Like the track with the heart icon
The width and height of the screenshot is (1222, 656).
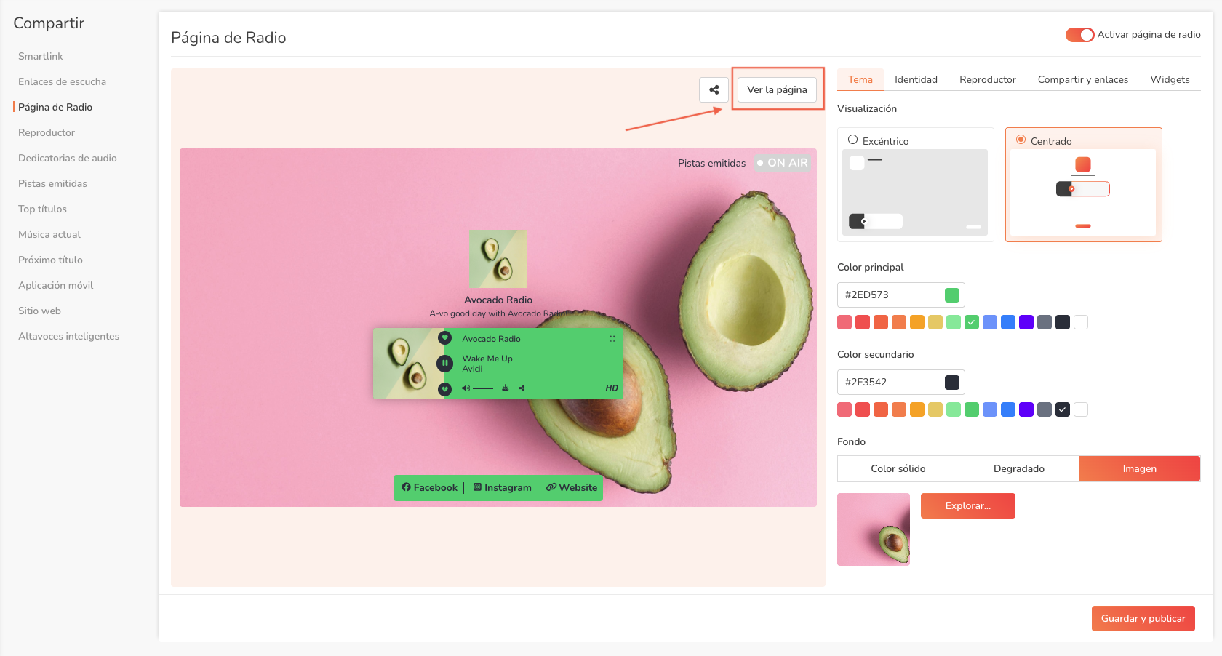coord(445,338)
